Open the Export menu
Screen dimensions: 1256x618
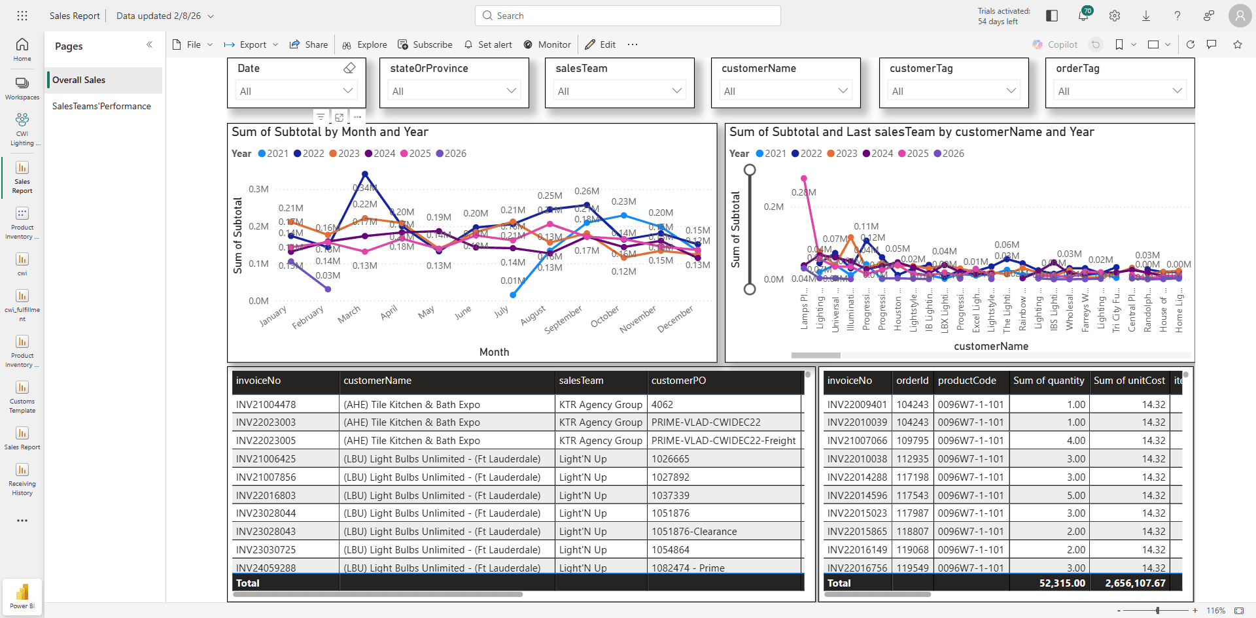251,44
